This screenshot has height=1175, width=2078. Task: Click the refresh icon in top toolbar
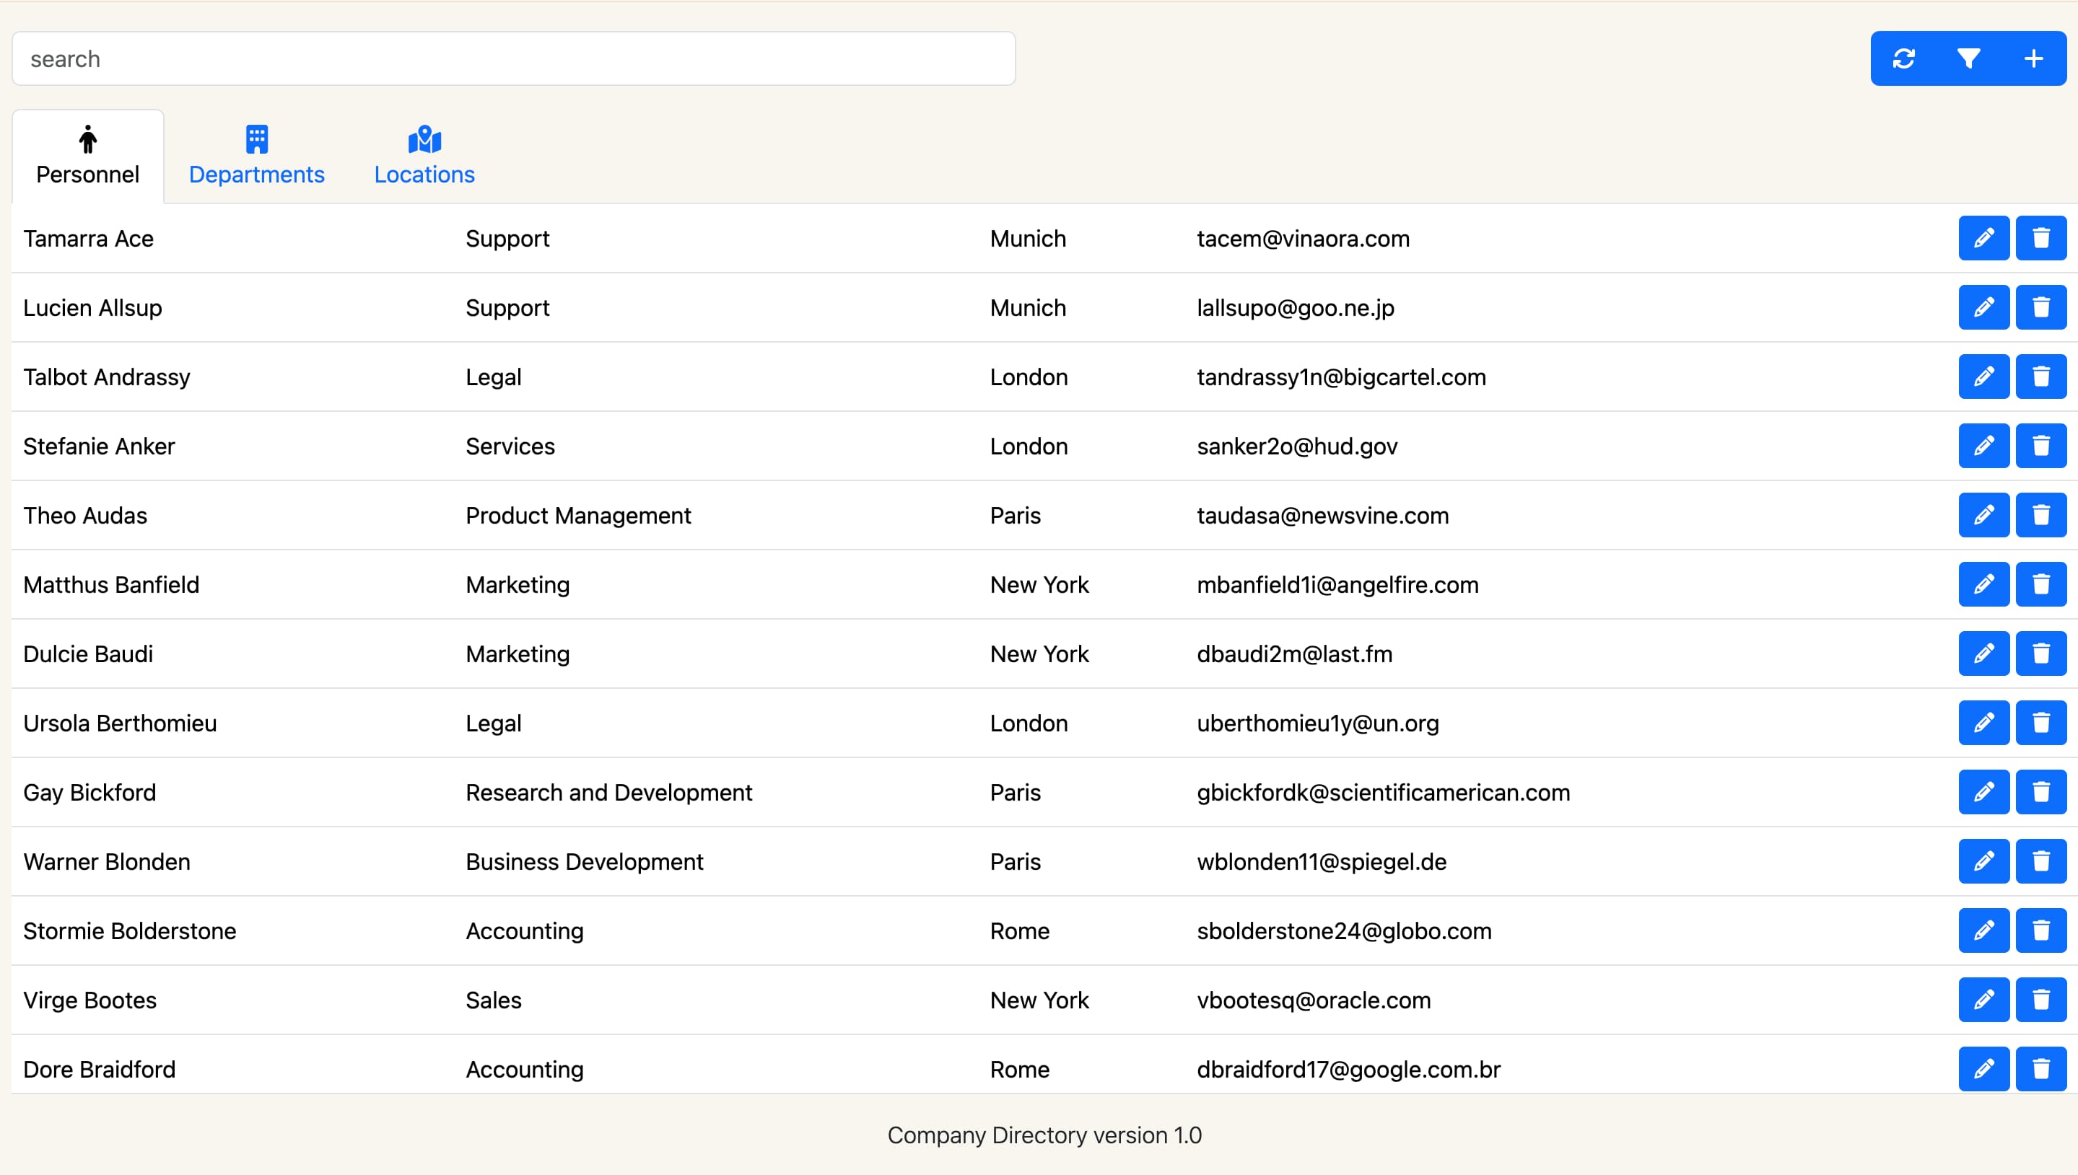(1903, 59)
